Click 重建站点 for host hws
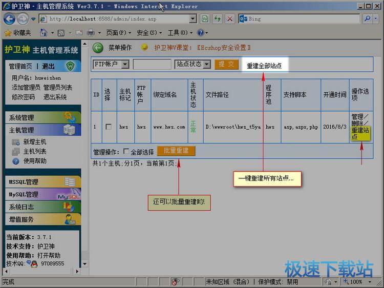Image resolution: width=384 pixels, height=288 pixels. pyautogui.click(x=360, y=134)
